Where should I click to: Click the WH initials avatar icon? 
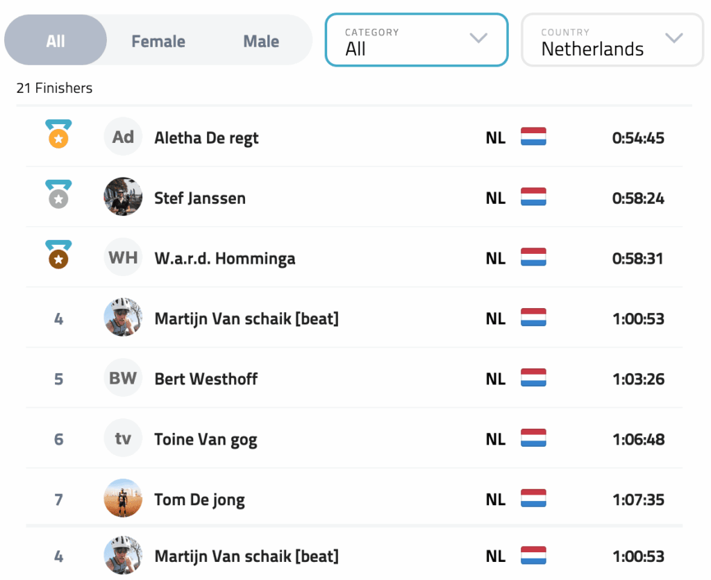pyautogui.click(x=123, y=258)
